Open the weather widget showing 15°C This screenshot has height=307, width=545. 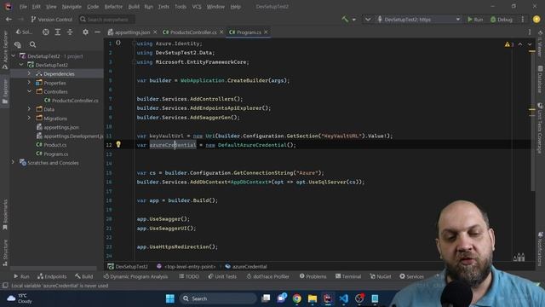pos(20,298)
